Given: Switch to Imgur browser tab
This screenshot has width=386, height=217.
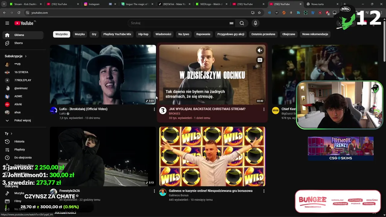Looking at the screenshot, I should coord(137,4).
